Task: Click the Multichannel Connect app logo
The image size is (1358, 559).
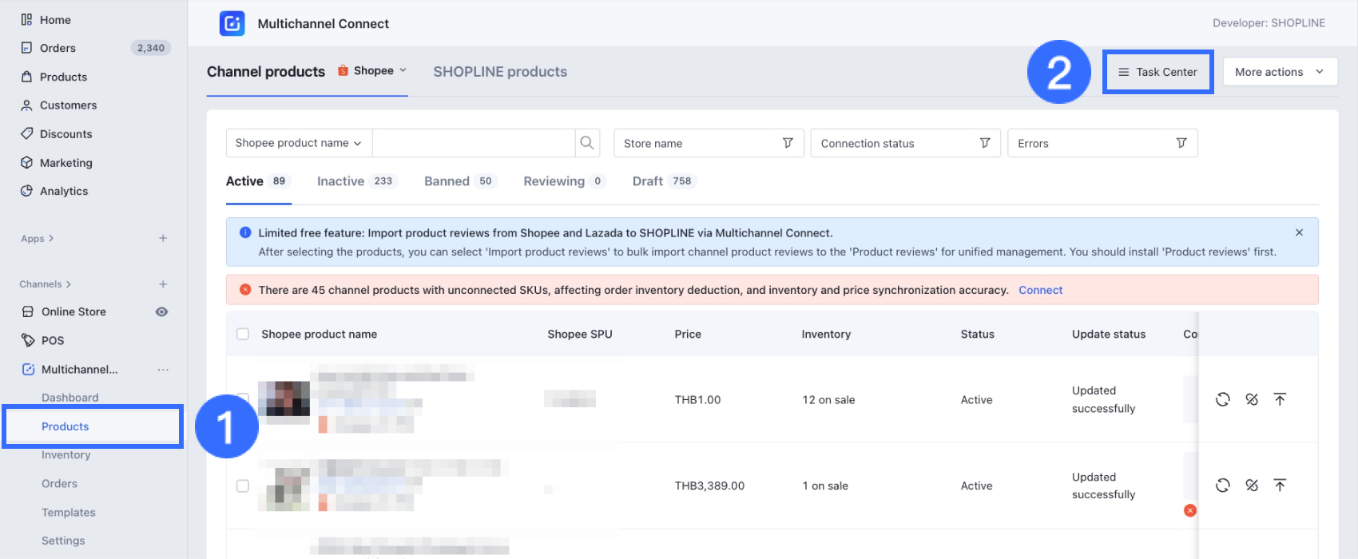Action: coord(232,23)
